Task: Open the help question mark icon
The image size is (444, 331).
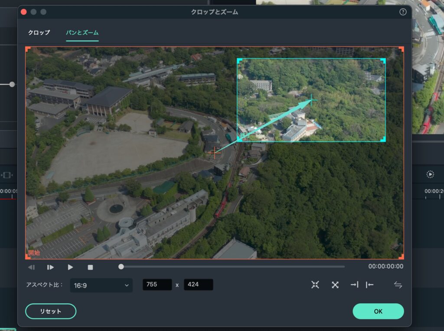Action: coord(403,12)
